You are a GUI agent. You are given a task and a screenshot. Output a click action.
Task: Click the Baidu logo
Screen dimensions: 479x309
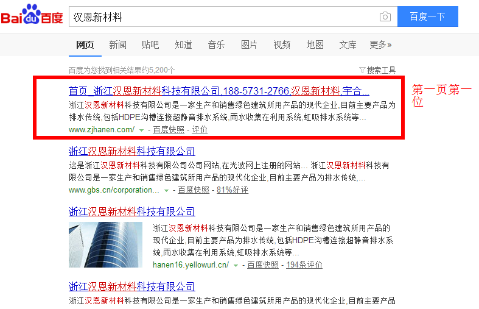coord(32,15)
